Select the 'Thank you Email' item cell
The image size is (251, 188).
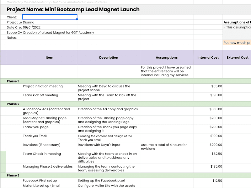coord(50,138)
